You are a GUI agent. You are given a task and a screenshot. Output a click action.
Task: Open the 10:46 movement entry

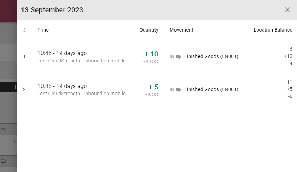coord(157,56)
